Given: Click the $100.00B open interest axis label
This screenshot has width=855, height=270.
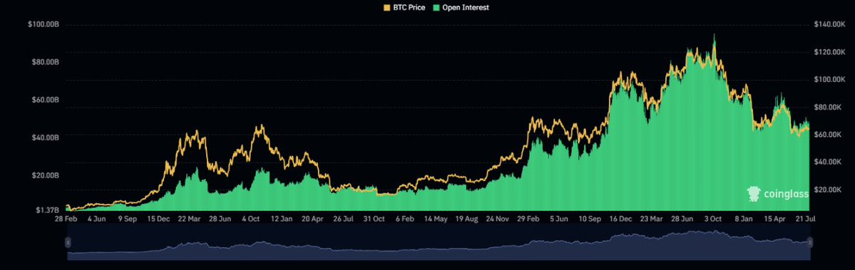Looking at the screenshot, I should tap(43, 25).
